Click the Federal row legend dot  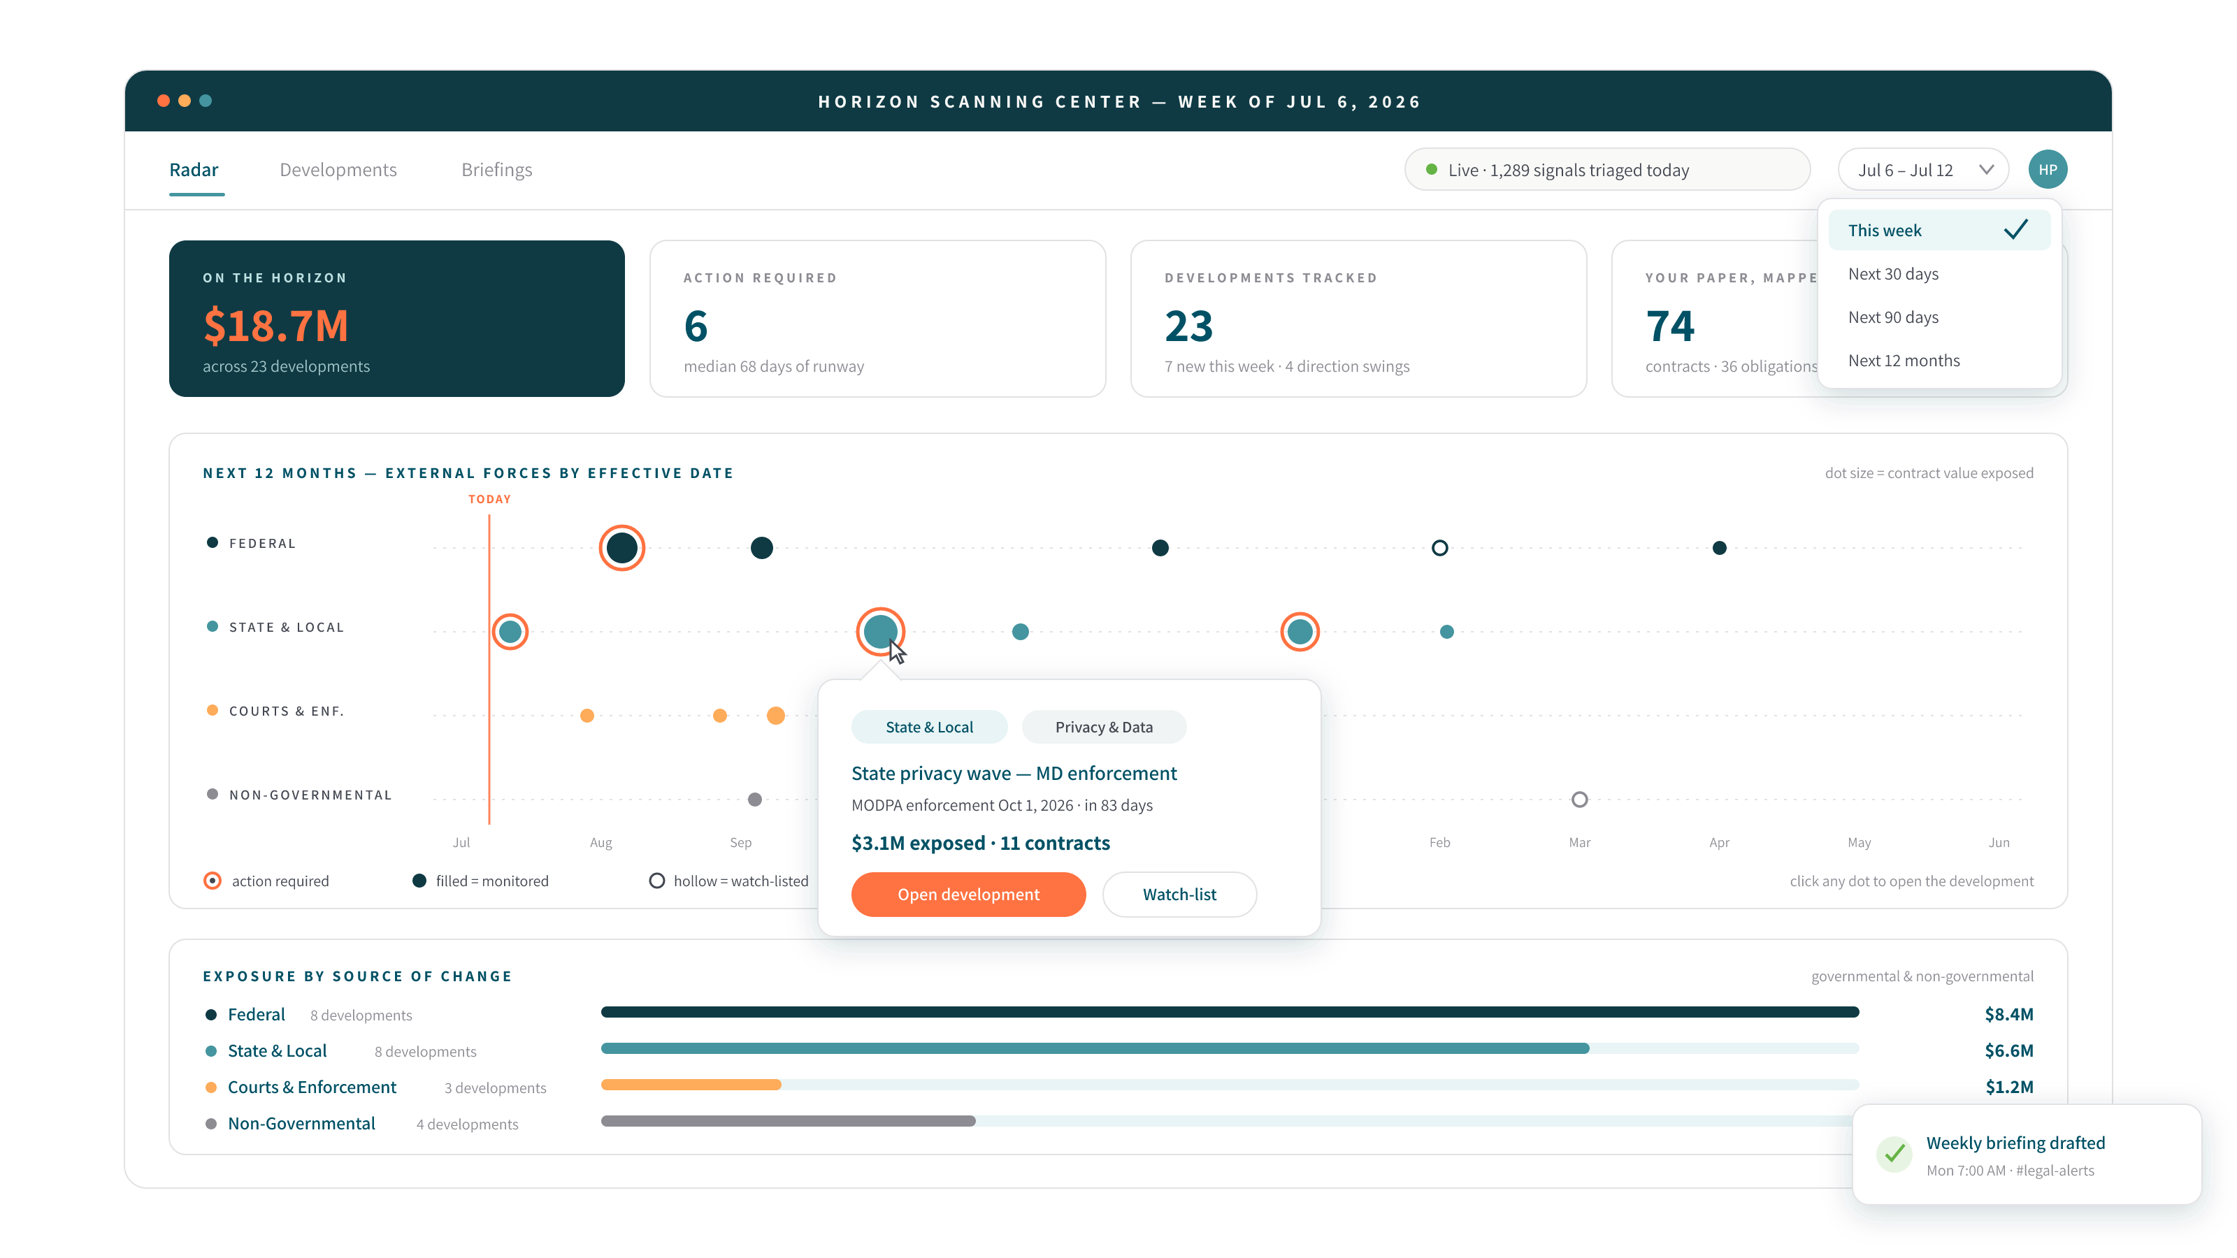point(212,542)
